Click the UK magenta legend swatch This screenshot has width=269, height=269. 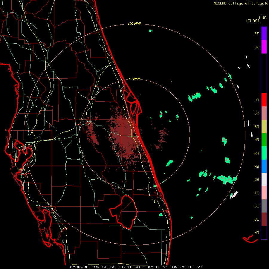[264, 47]
